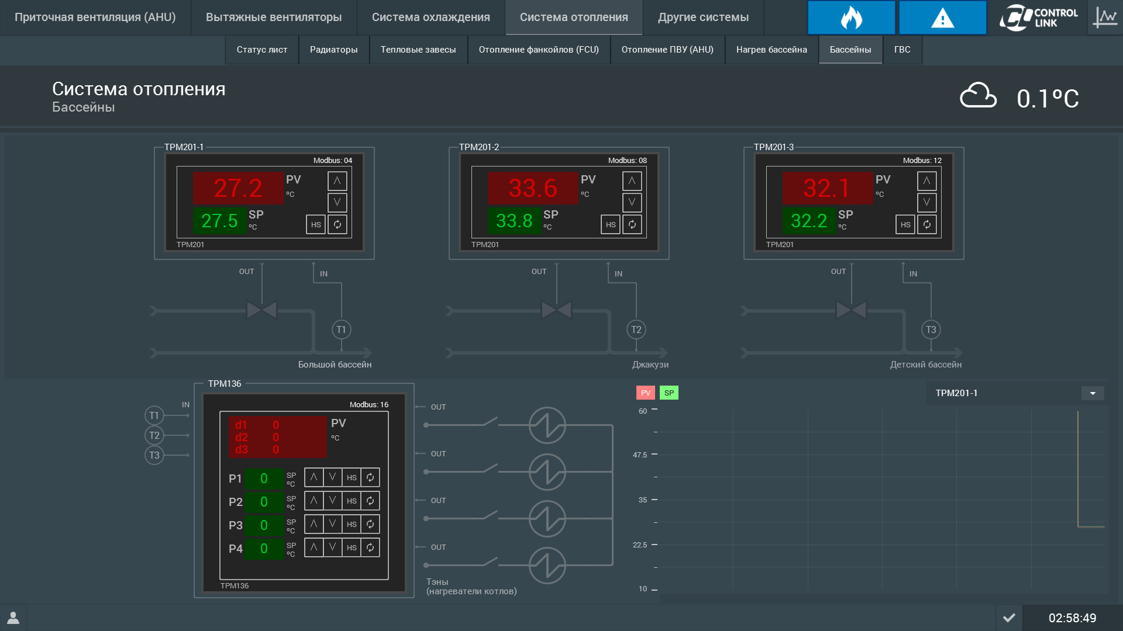Increase setpoint on TPM201-3 with up arrow
This screenshot has width=1123, height=631.
coord(927,181)
